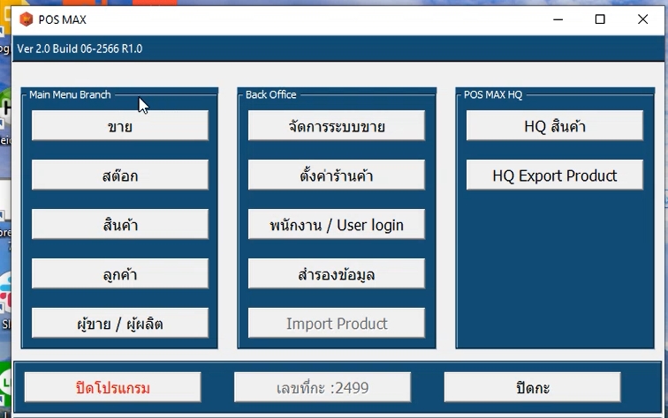Click the เลขที่กะ :2499 shift number field
Viewport: 668px width, 418px height.
[323, 387]
